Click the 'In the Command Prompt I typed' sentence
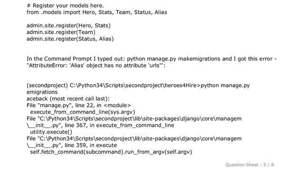 (152, 59)
